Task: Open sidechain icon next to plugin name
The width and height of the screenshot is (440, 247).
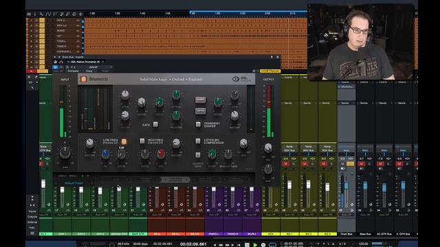Action: tap(61, 62)
